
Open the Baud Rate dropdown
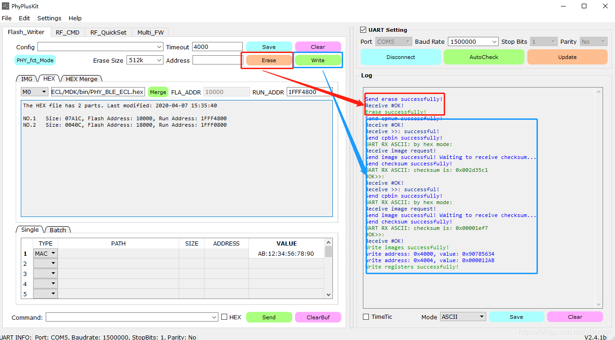tap(473, 41)
